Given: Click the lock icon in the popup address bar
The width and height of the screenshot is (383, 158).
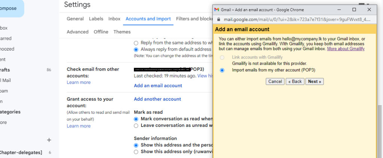Looking at the screenshot, I should [x=218, y=19].
